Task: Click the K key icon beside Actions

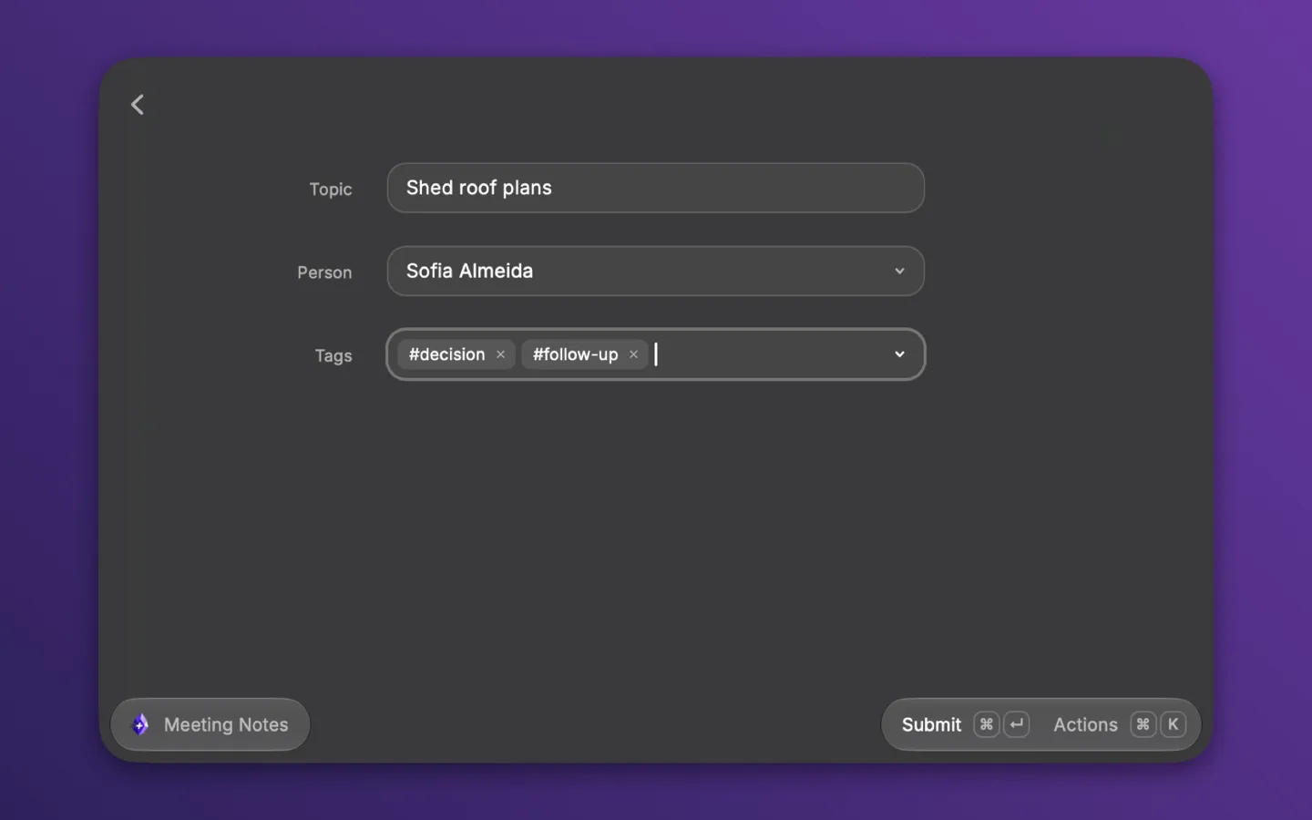Action: tap(1174, 724)
